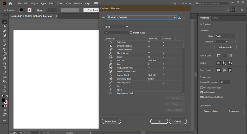
Task: Click the Export Text... button
Action: (111, 122)
